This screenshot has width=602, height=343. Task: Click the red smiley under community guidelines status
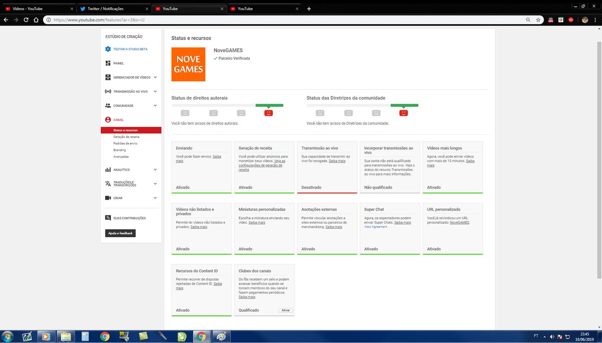404,113
